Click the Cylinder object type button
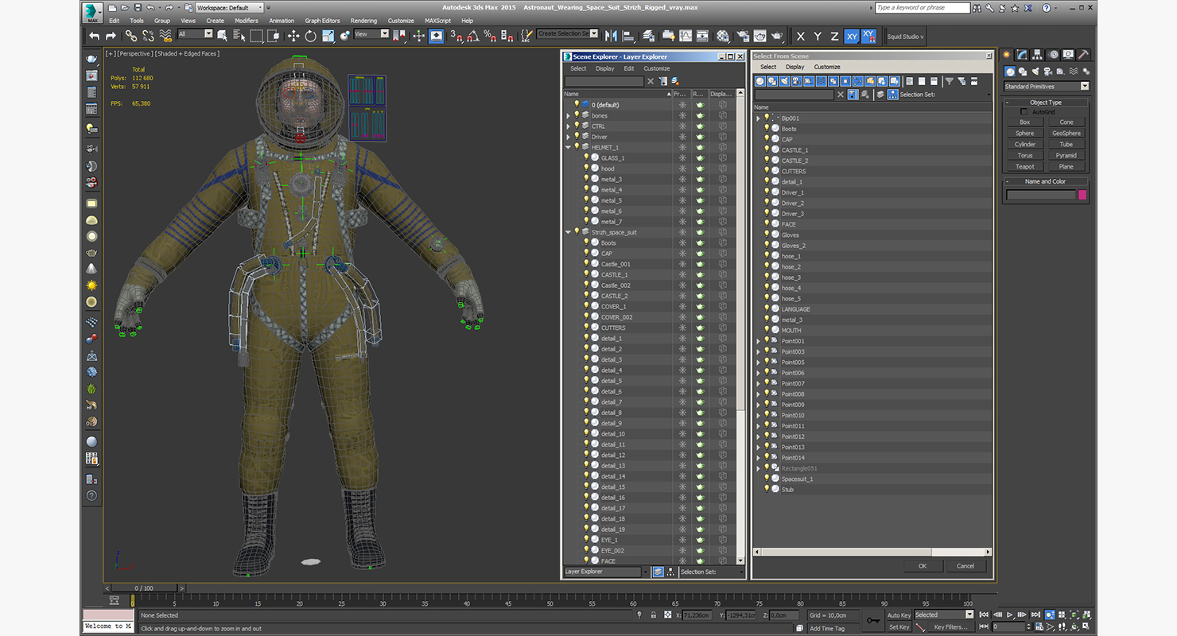 (x=1025, y=144)
